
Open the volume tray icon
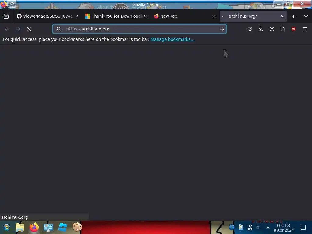258,227
